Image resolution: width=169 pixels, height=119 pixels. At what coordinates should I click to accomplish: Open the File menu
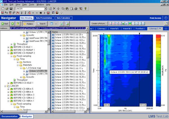tap(6, 5)
